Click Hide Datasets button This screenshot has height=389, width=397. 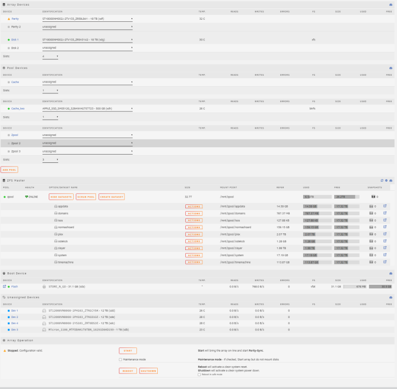(x=61, y=197)
